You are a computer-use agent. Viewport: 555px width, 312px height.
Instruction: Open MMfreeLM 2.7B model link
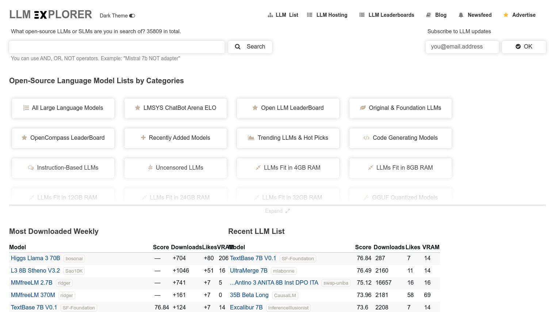coord(32,283)
